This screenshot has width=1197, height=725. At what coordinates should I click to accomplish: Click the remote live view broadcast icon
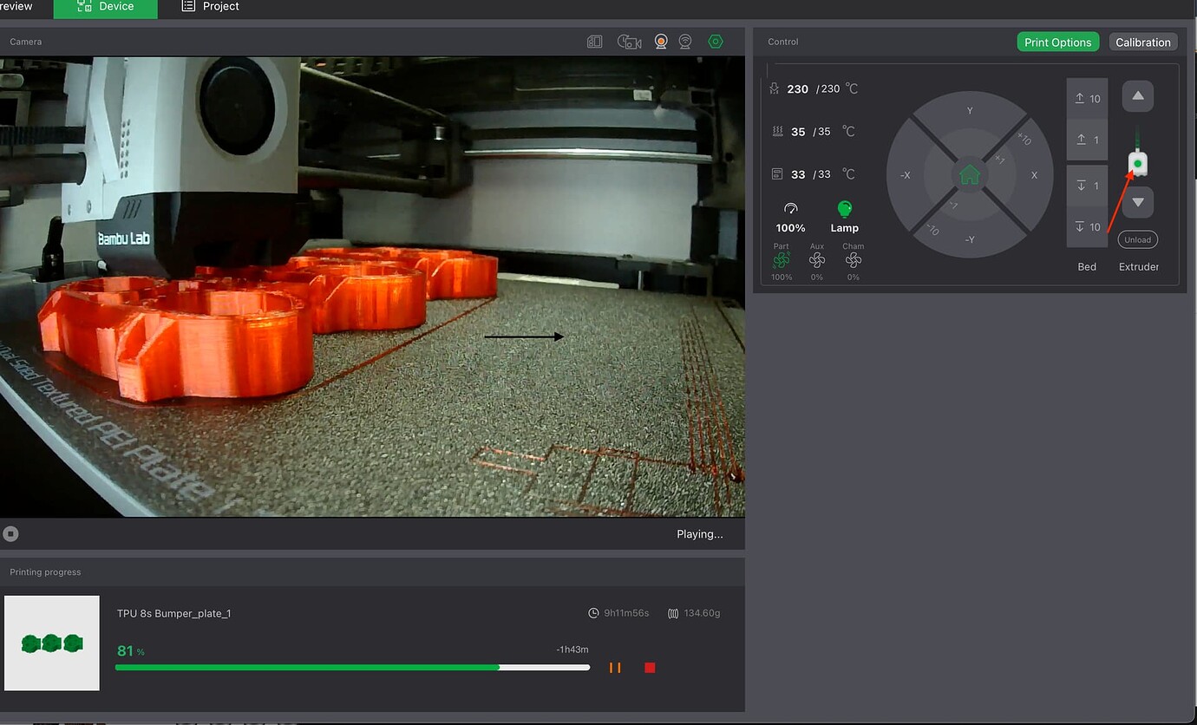(685, 41)
